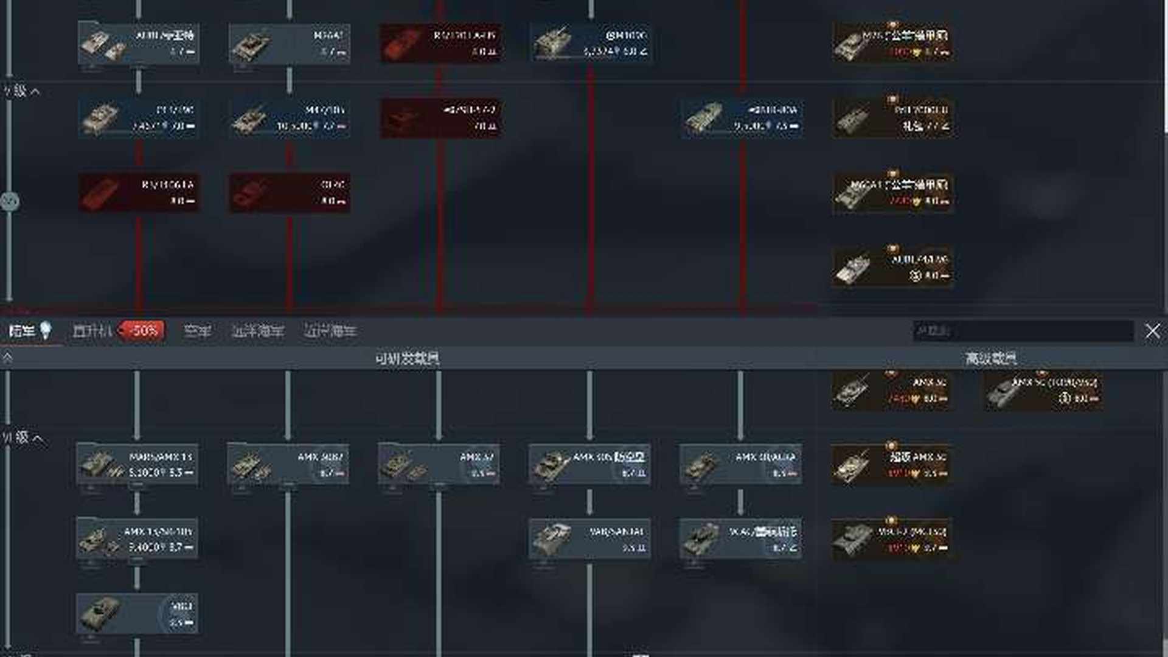Image resolution: width=1168 pixels, height=657 pixels.
Task: Select the M60A1 premium tank card
Action: point(892,193)
